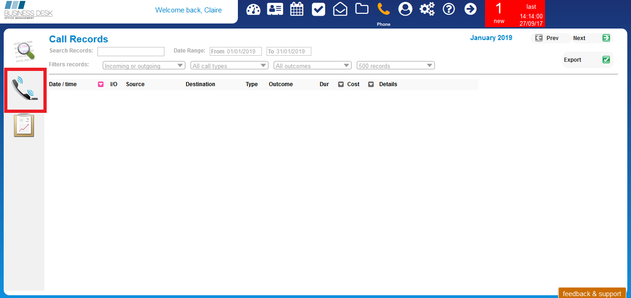This screenshot has width=631, height=298.
Task: Expand the 500 records dropdown
Action: coord(395,65)
